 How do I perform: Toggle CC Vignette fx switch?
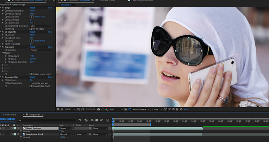(x=3, y=32)
